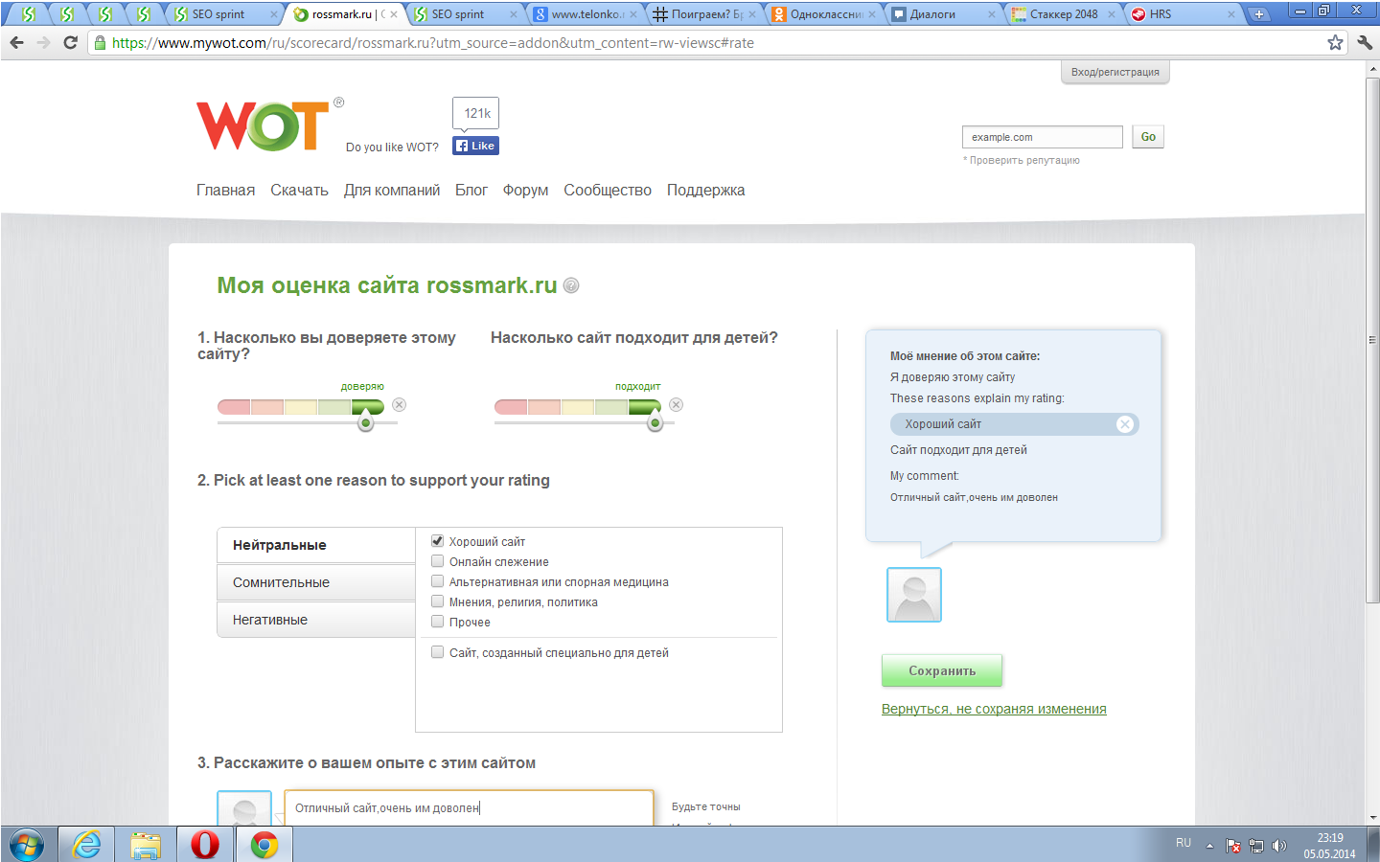Uncheck 'Хороший сайт' checkbox

tap(437, 541)
